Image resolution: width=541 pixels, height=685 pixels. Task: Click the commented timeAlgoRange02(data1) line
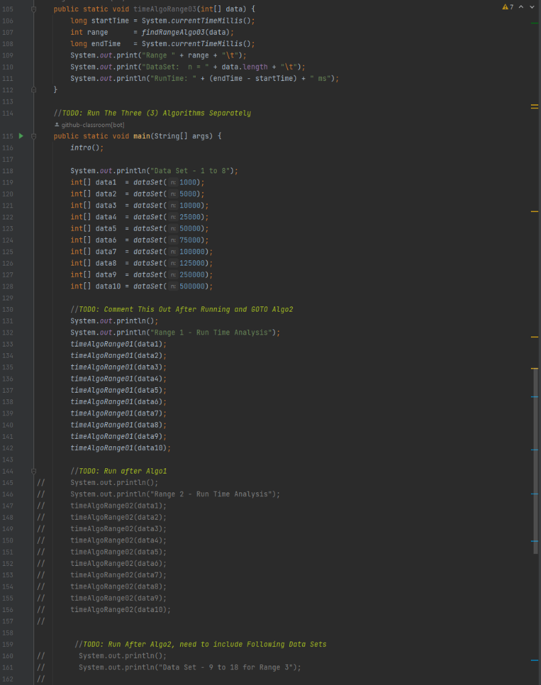tap(117, 506)
